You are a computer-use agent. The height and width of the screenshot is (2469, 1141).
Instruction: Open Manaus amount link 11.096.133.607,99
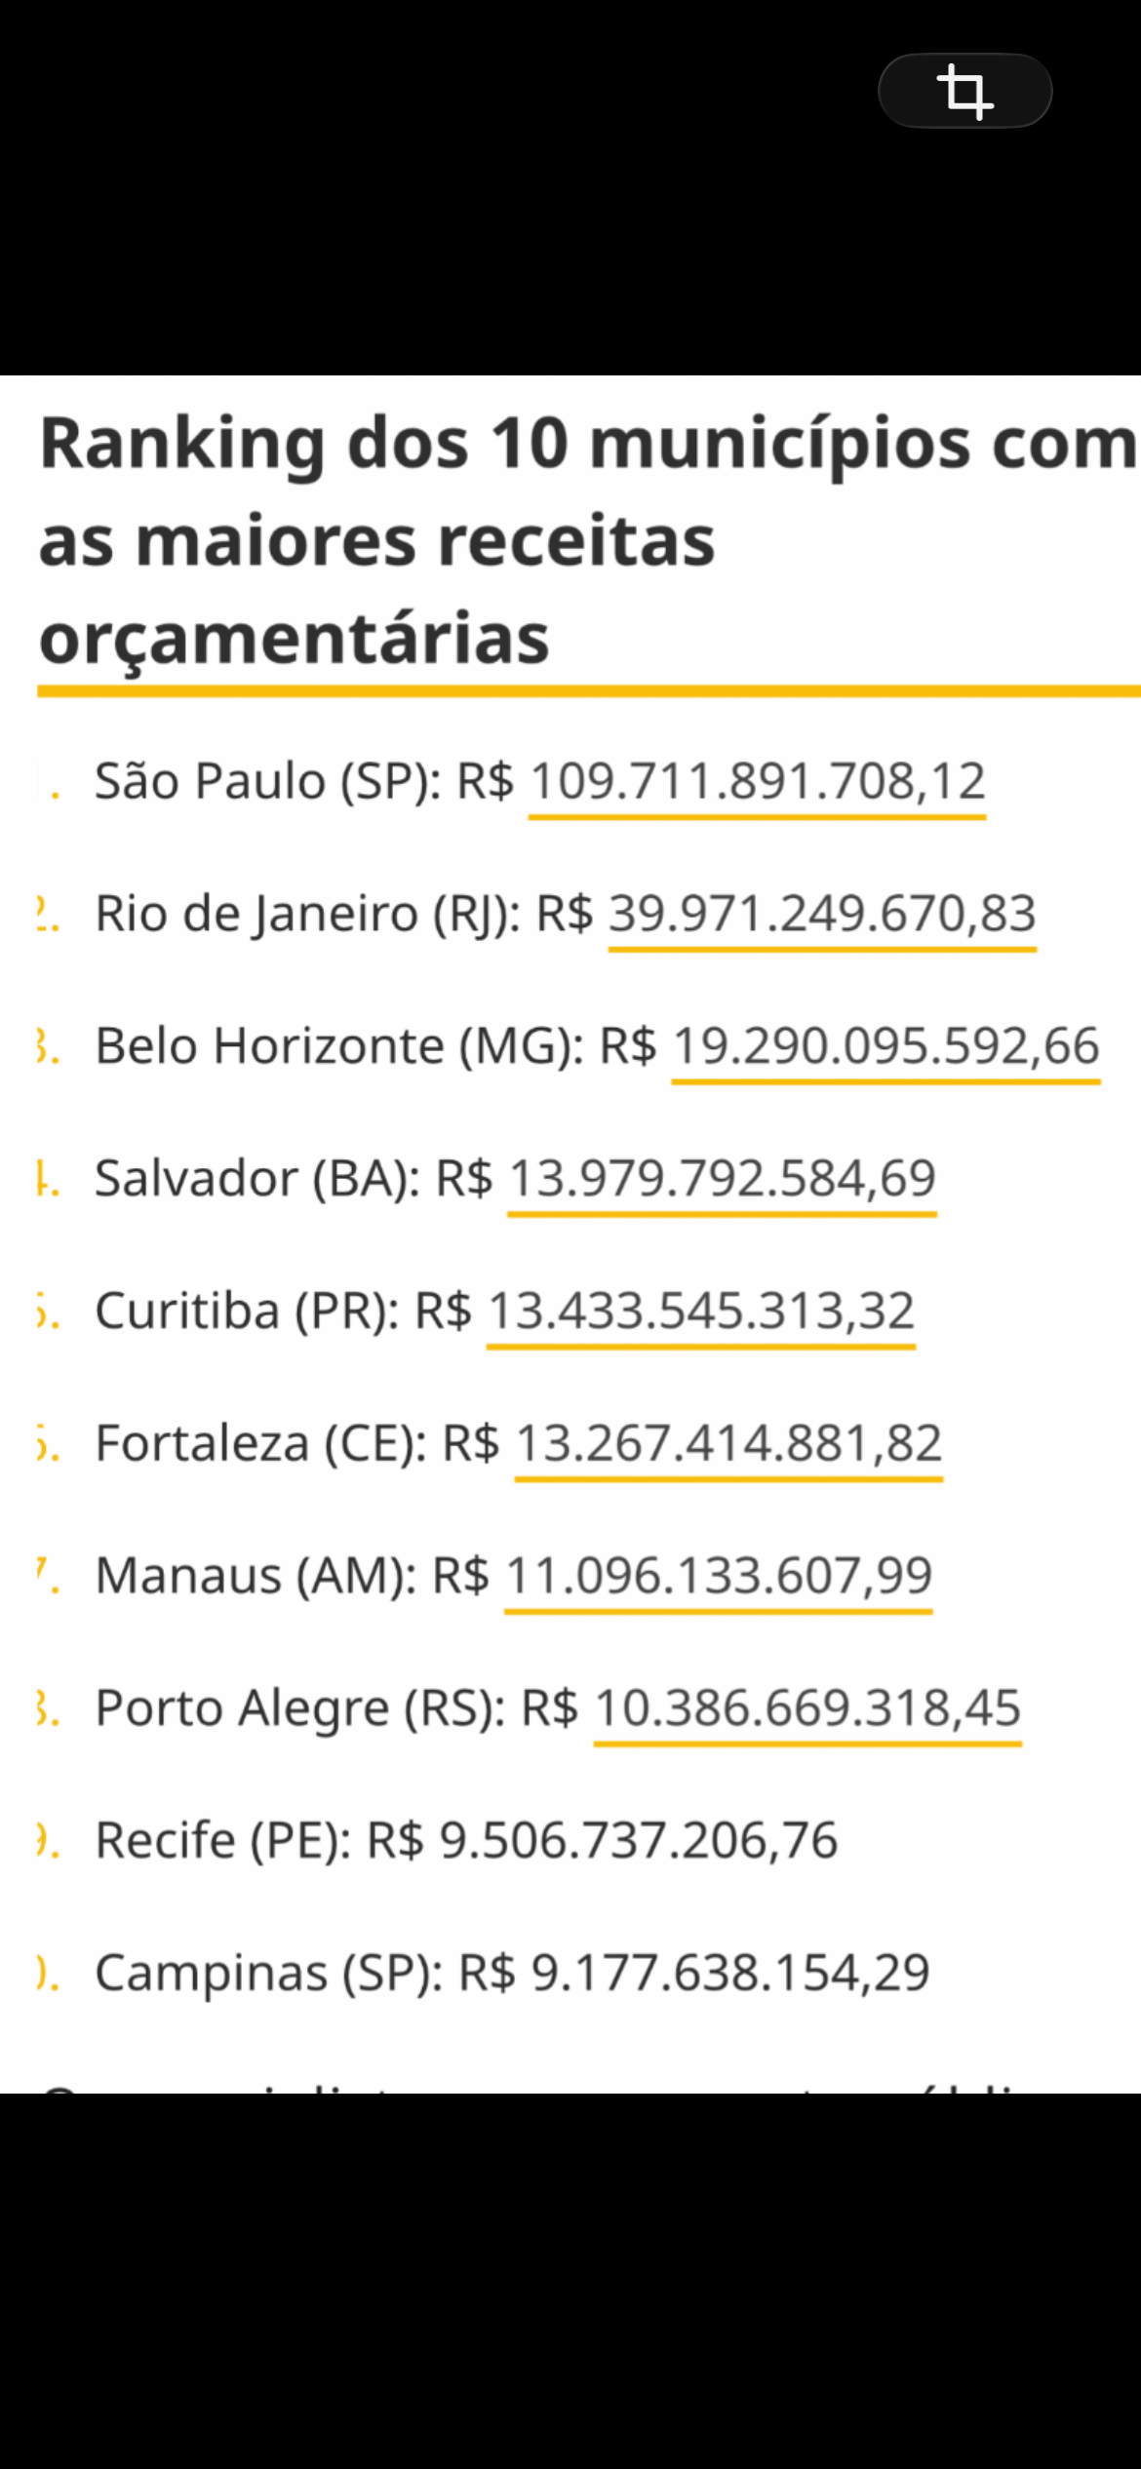(x=718, y=1576)
